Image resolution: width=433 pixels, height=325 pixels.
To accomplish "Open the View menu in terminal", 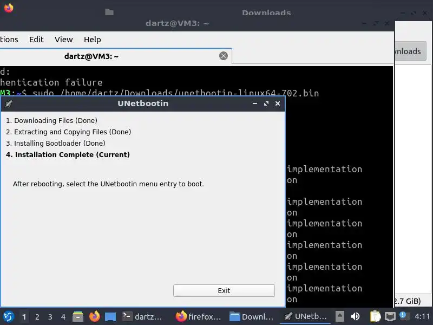I will click(63, 40).
